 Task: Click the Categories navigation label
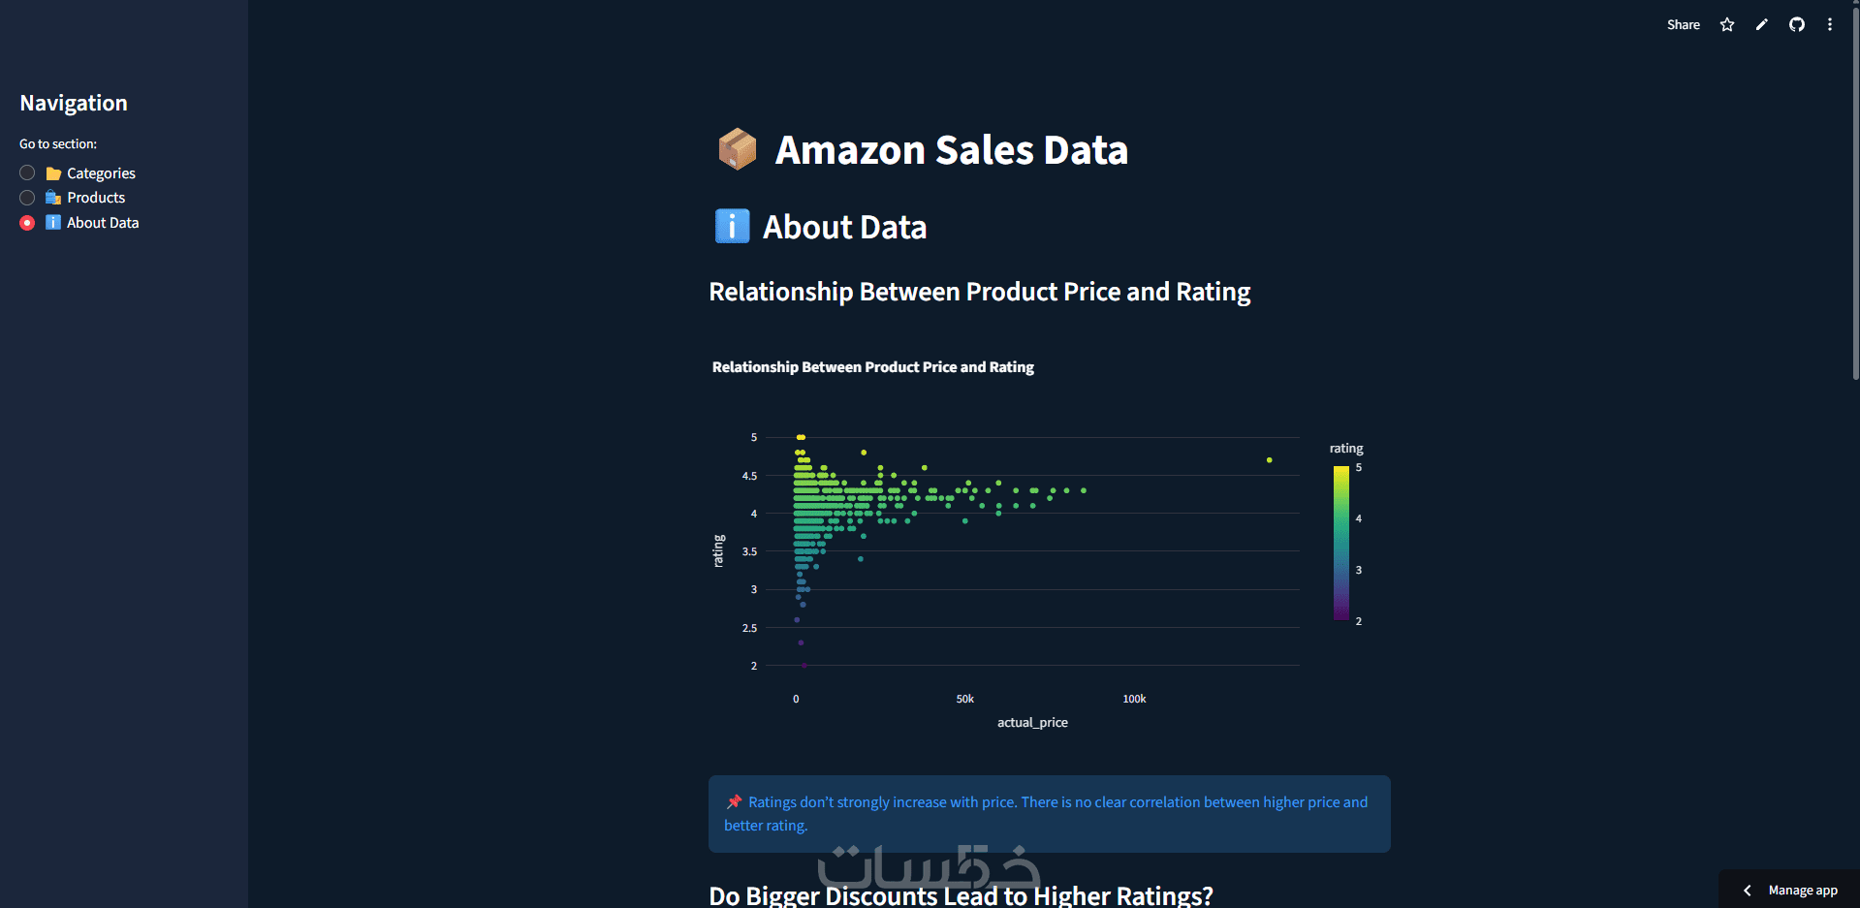[x=101, y=173]
